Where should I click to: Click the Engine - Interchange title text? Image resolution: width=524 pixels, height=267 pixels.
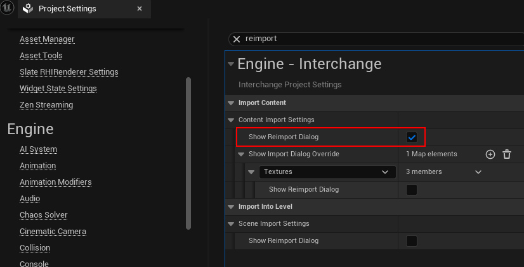click(x=310, y=64)
